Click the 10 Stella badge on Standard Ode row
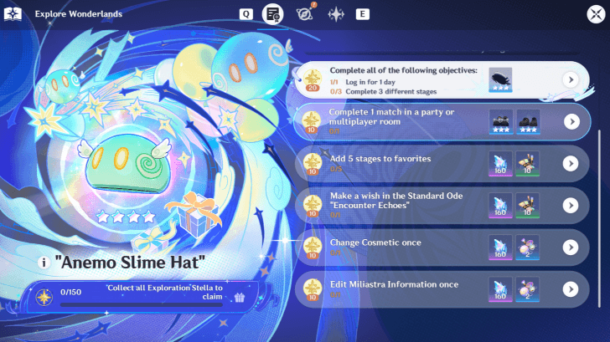The height and width of the screenshot is (342, 610). coord(313,206)
